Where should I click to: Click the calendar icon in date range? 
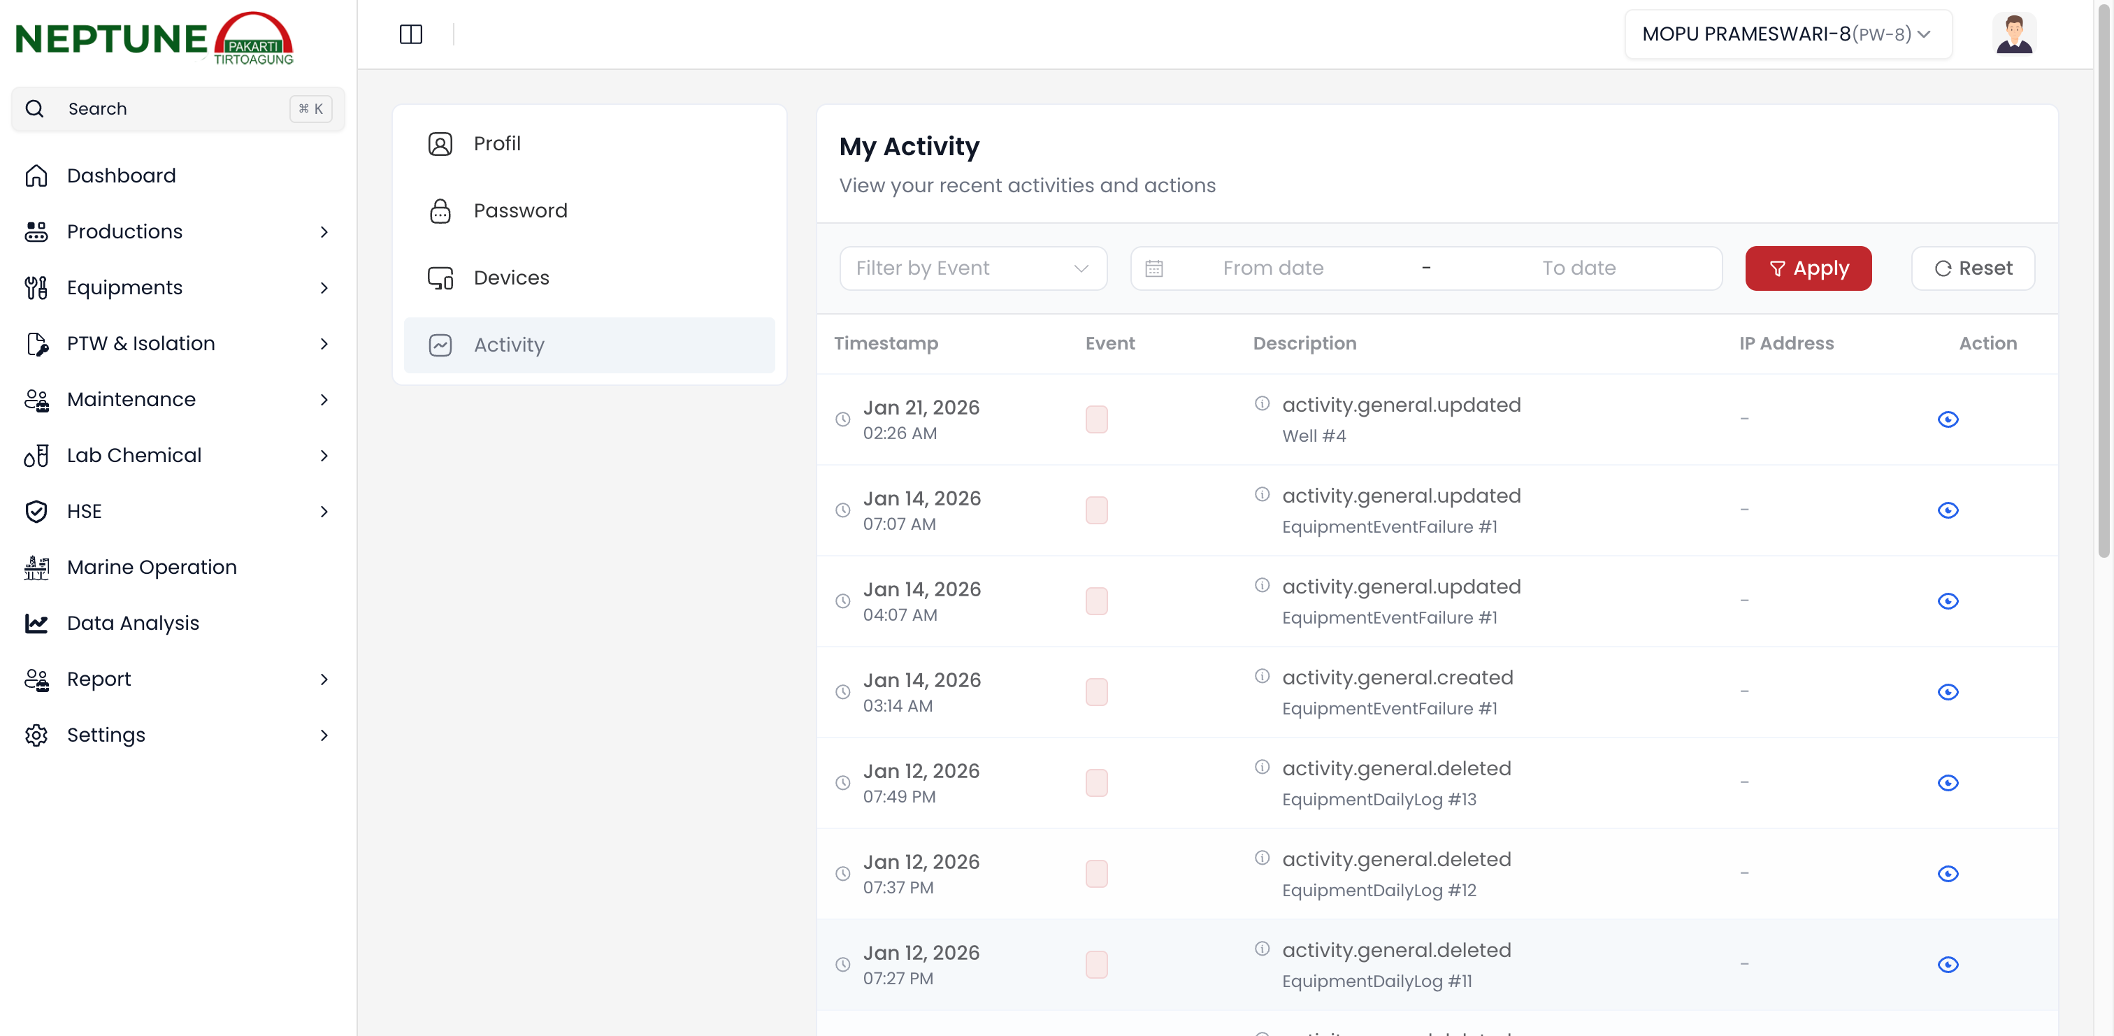[x=1154, y=268]
